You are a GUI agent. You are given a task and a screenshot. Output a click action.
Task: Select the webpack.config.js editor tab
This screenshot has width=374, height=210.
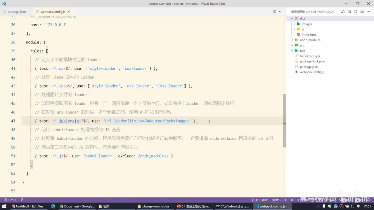coord(53,12)
